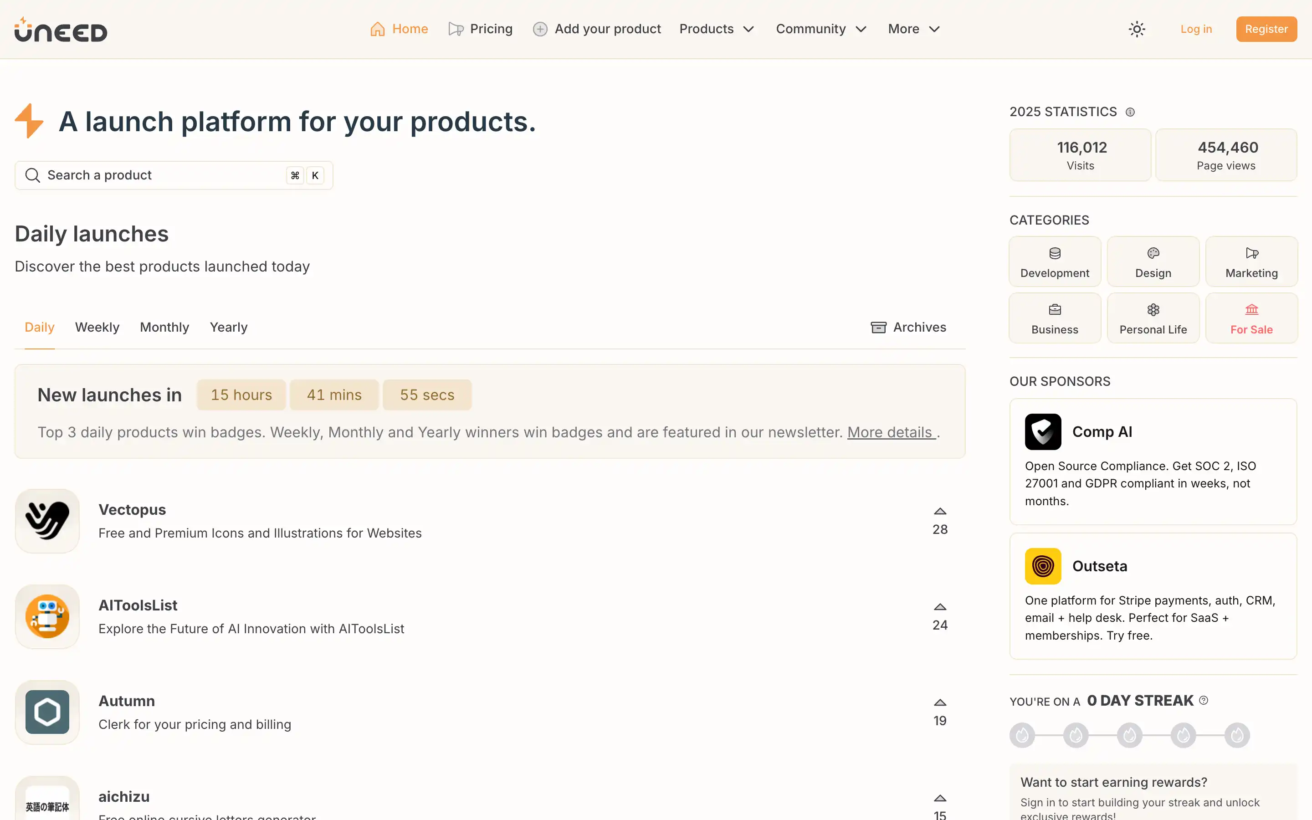Open the Outseta sponsor title
This screenshot has height=820, width=1312.
(x=1099, y=566)
